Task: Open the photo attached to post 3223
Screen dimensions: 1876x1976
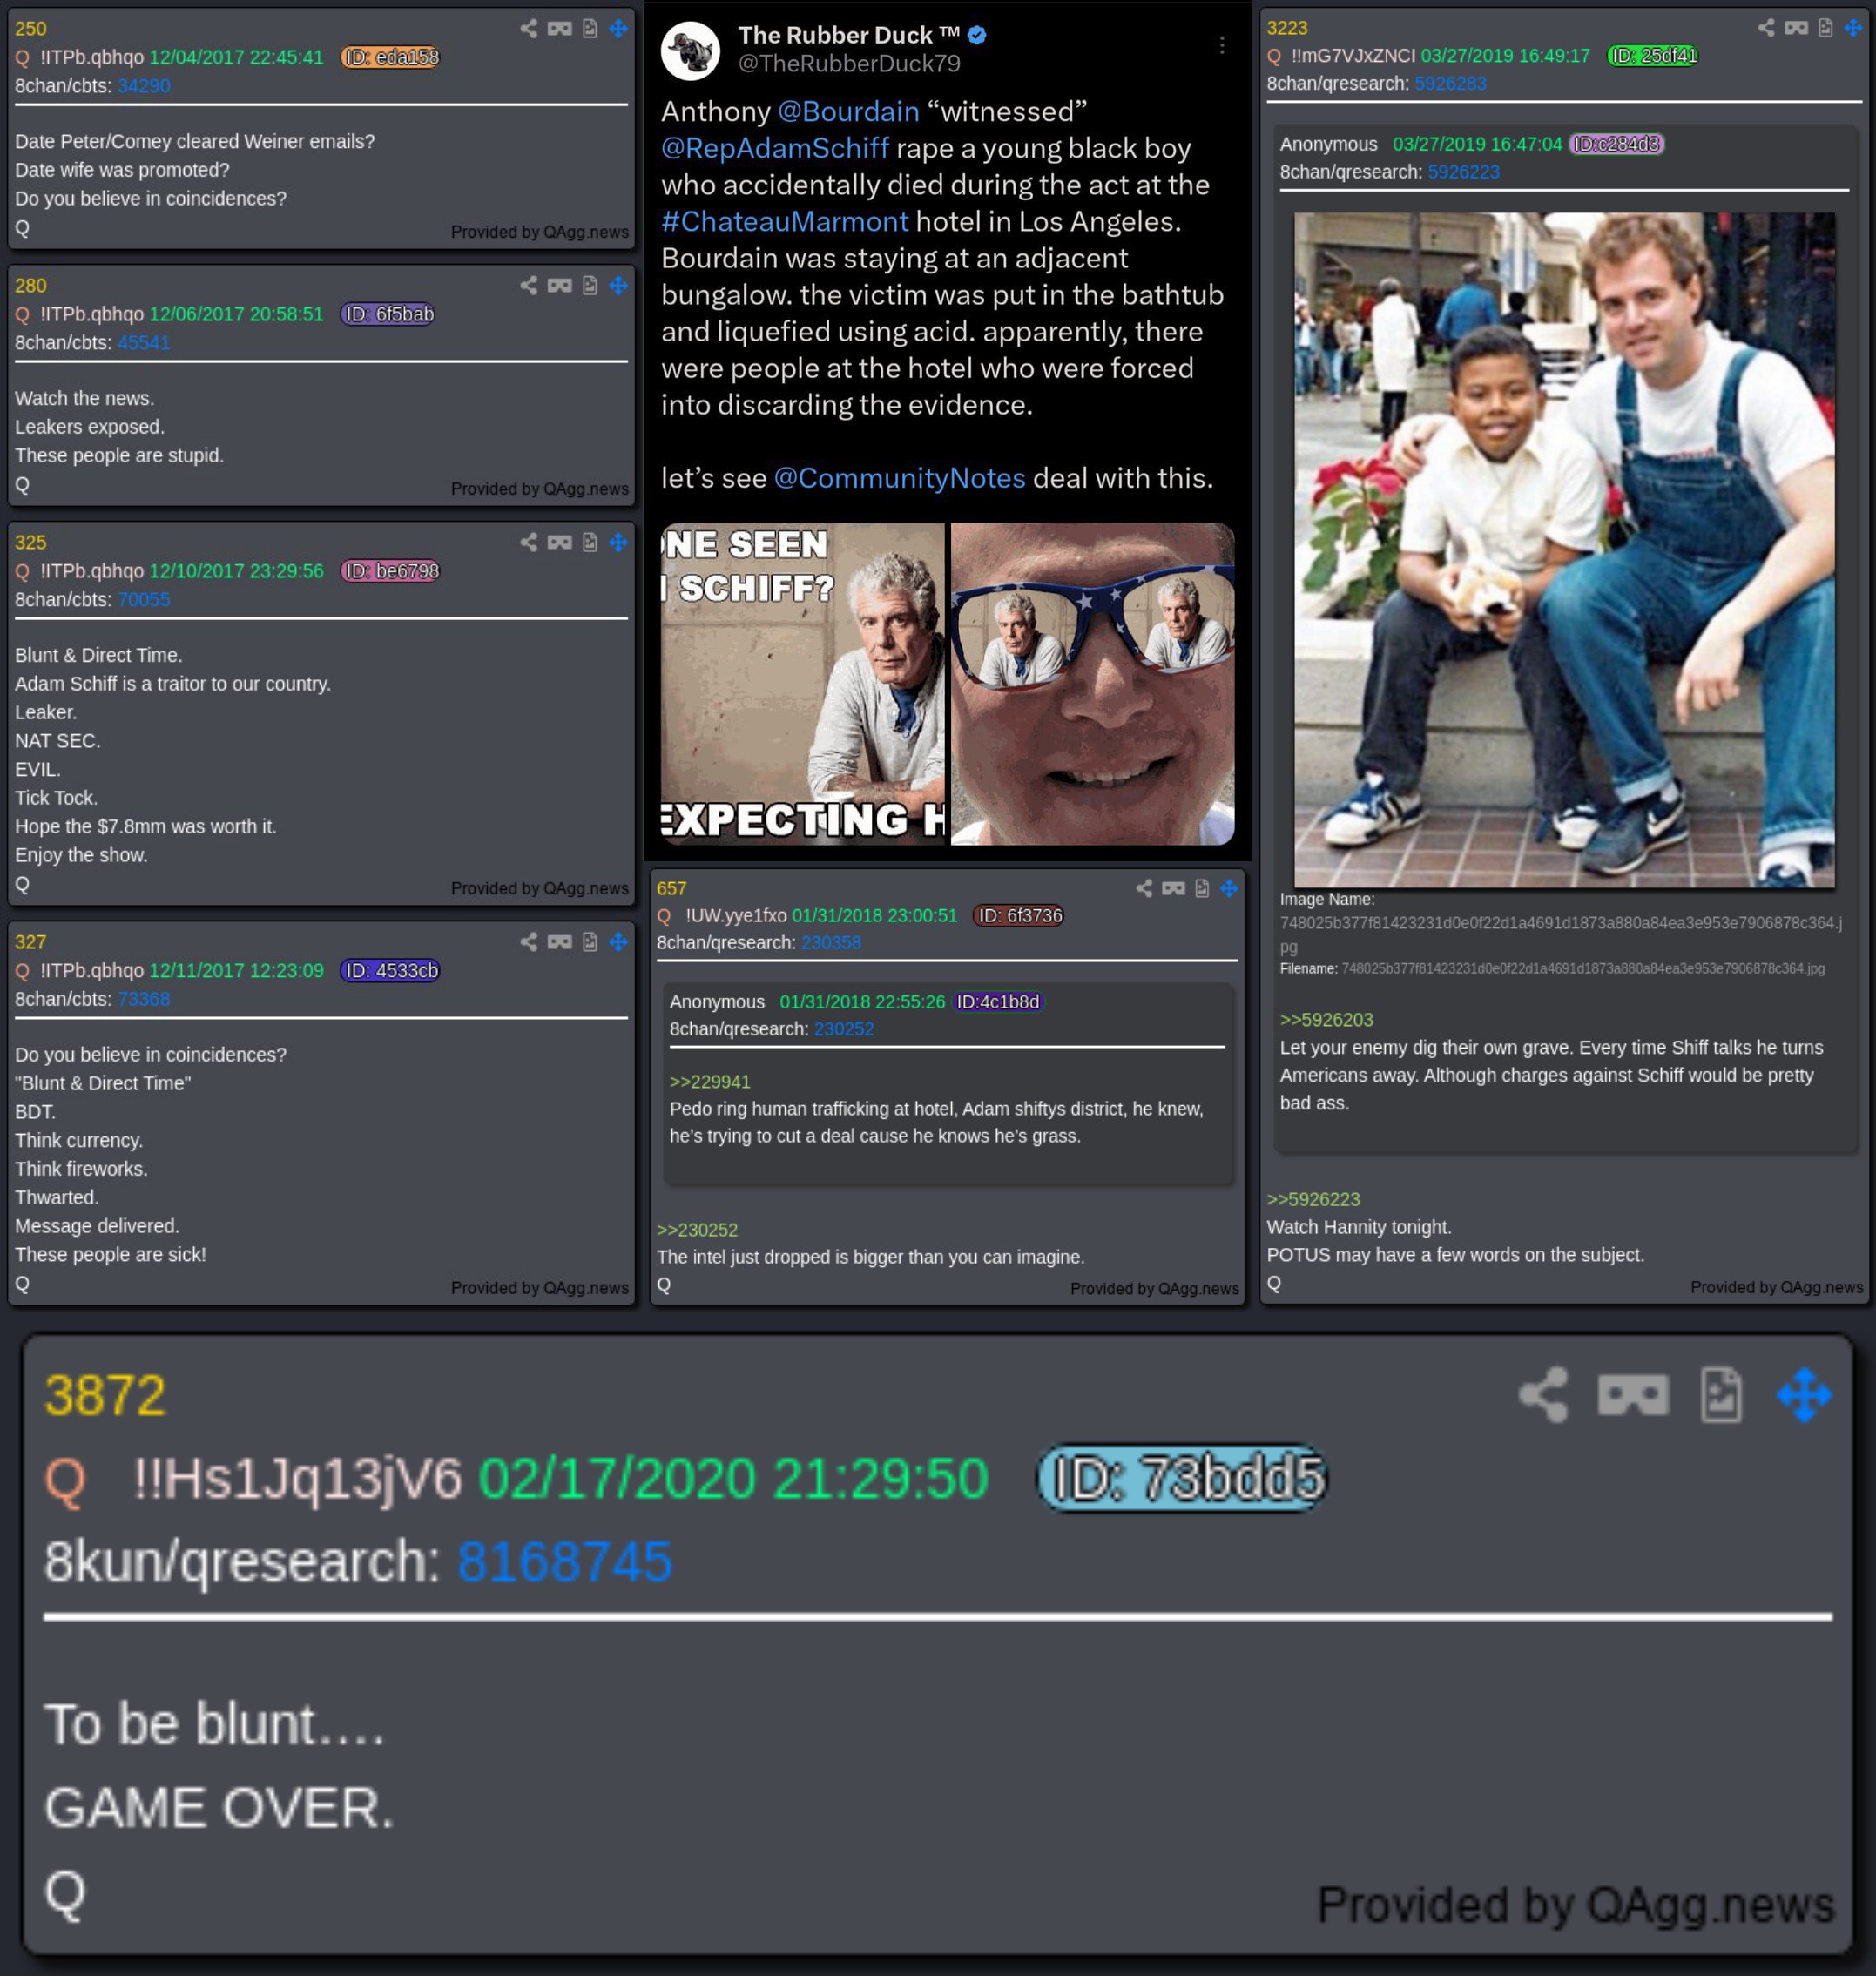Action: pos(1564,550)
